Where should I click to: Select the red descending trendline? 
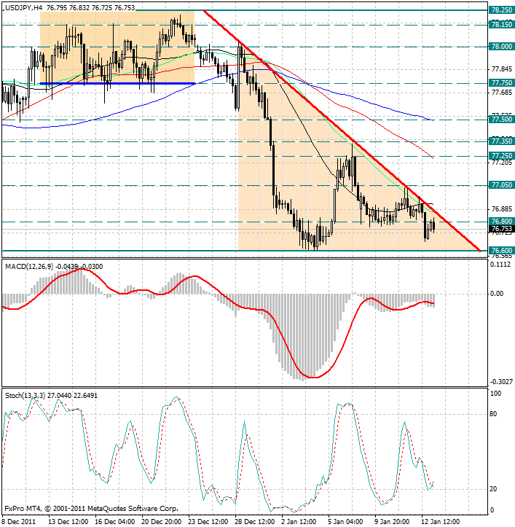[342, 131]
